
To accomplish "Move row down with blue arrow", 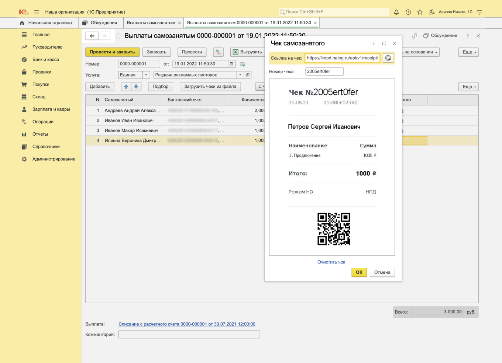I will tap(136, 87).
